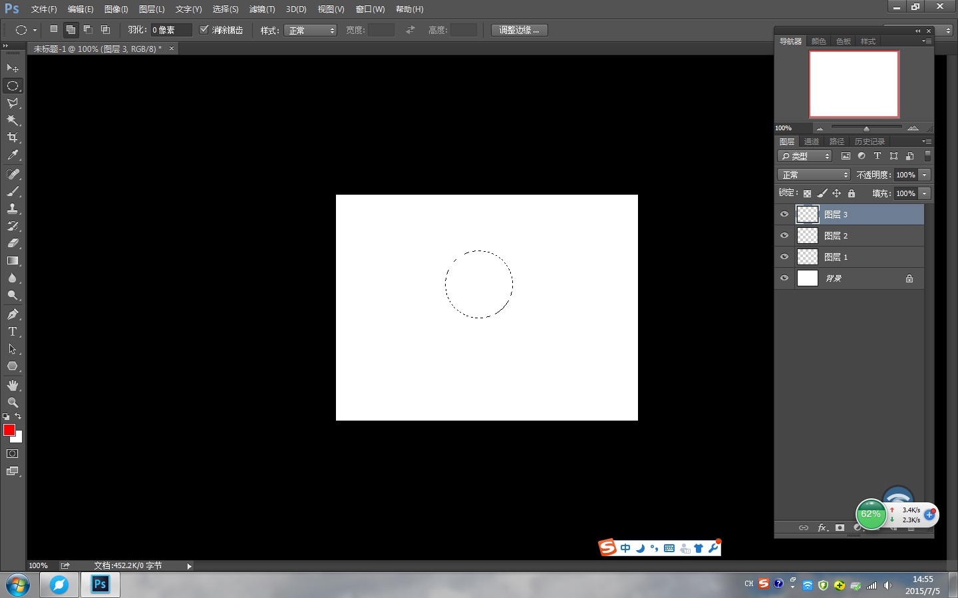Select the Eraser tool
The height and width of the screenshot is (598, 958).
[x=13, y=243]
